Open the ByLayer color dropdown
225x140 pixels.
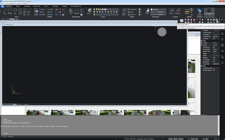pos(158,9)
